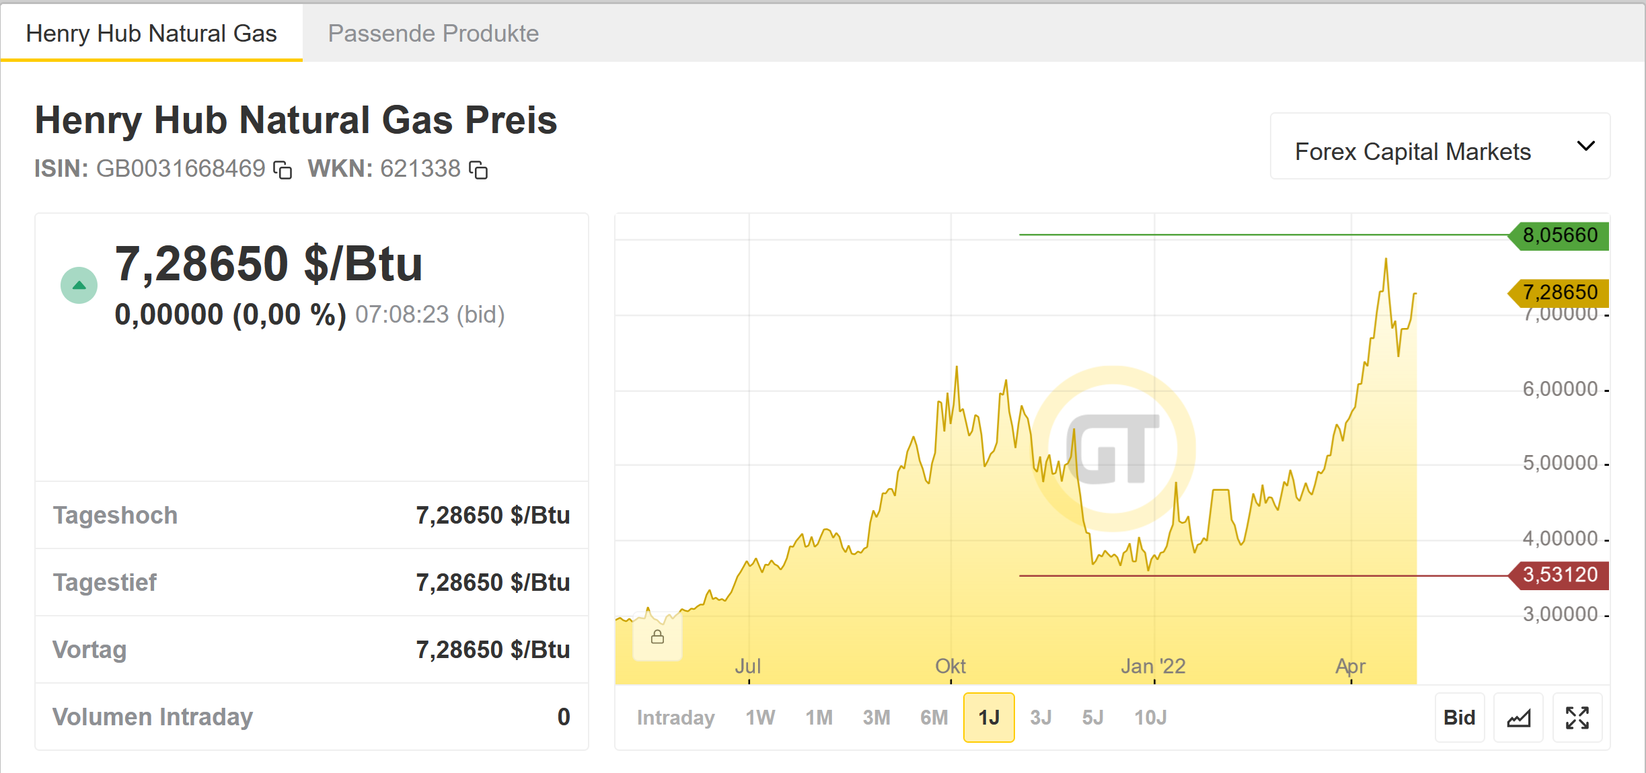Click the green 8,05660 high marker

click(x=1559, y=235)
